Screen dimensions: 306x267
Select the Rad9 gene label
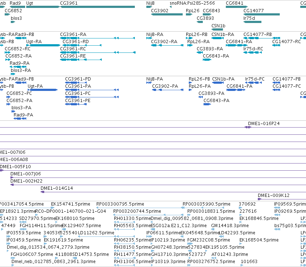[x=15, y=3]
